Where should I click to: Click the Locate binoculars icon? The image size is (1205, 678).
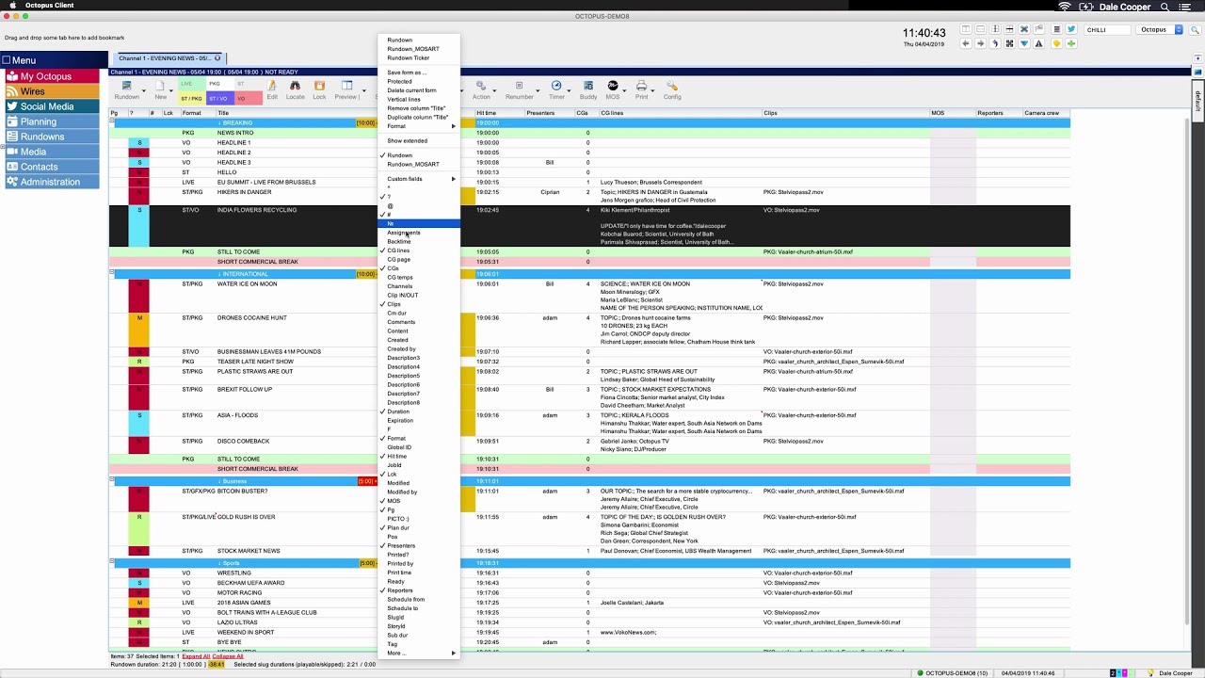[x=296, y=89]
